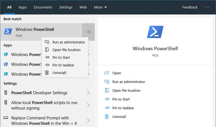The image size is (216, 127).
Task: Switch to the Settings tab
Action: 66,7
